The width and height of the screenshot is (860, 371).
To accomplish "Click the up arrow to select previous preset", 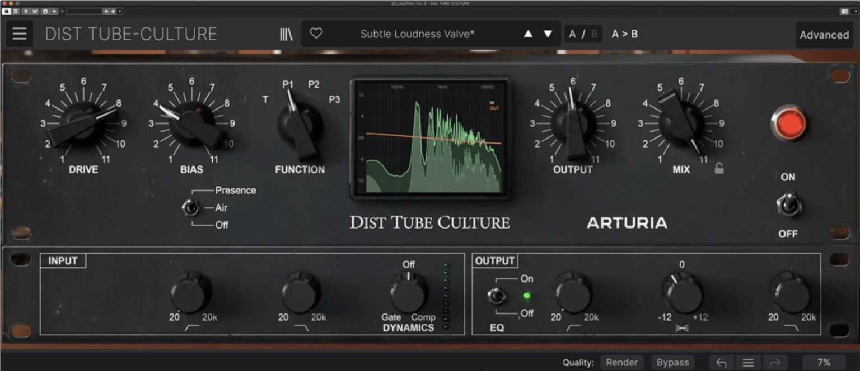I will coord(527,34).
